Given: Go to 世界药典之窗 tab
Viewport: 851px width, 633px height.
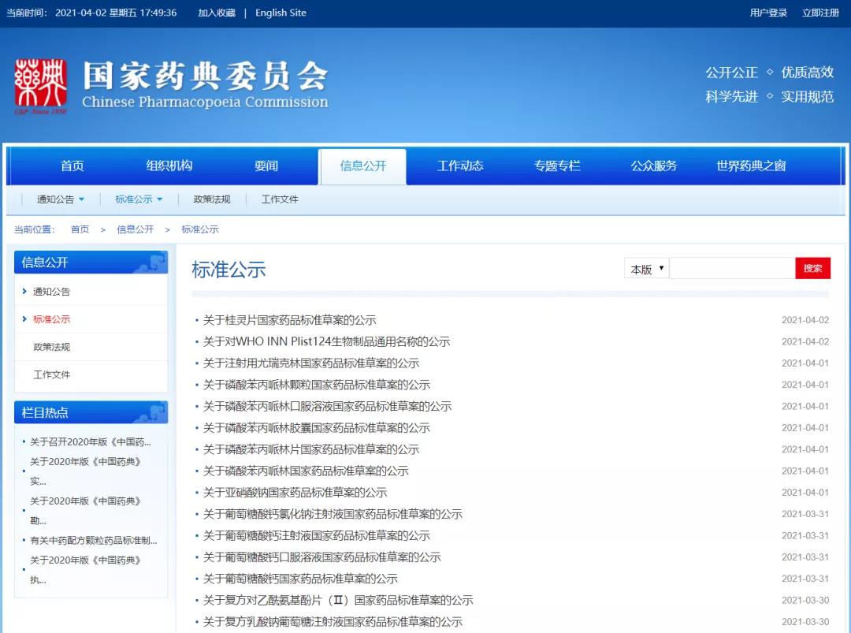Looking at the screenshot, I should (750, 166).
